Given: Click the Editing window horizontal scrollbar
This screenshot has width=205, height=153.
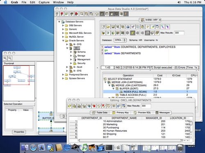Looking at the screenshot, I should coord(130,140).
